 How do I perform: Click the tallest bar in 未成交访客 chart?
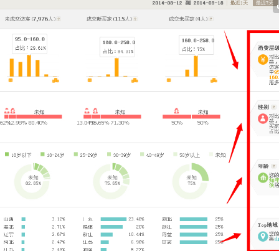pos(29,66)
